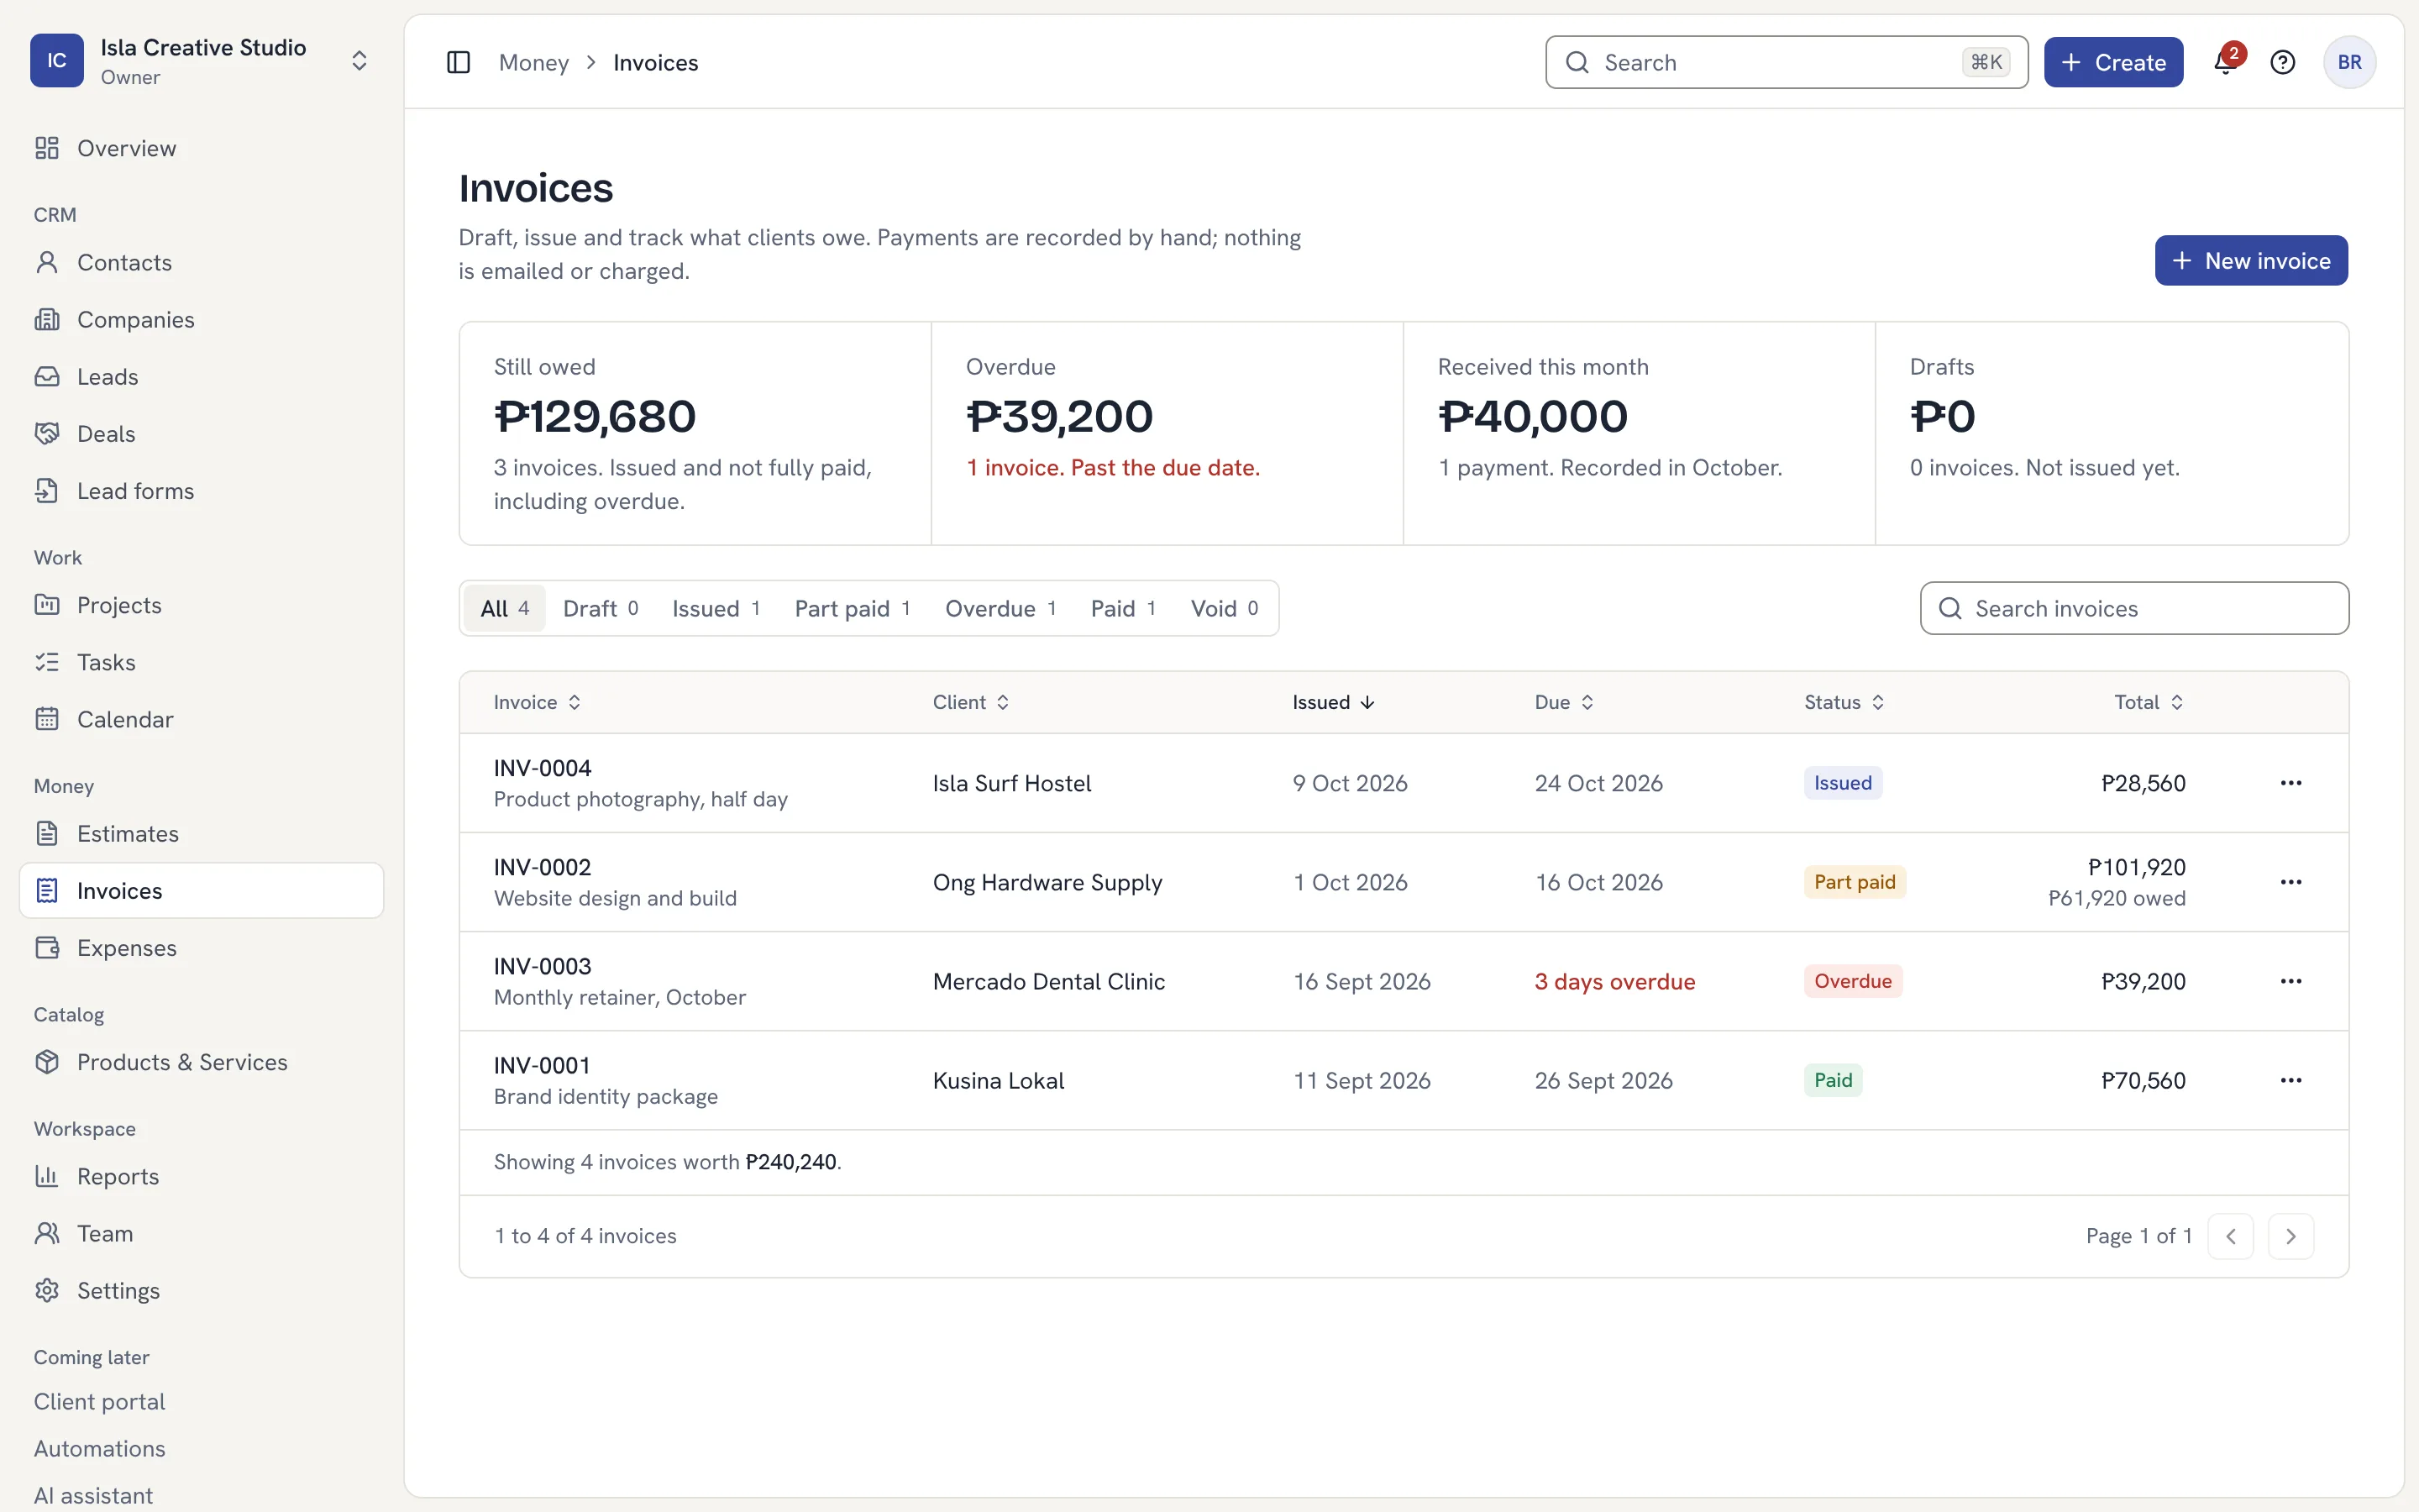Toggle the sidebar panel icon
The height and width of the screenshot is (1512, 2419).
point(458,62)
